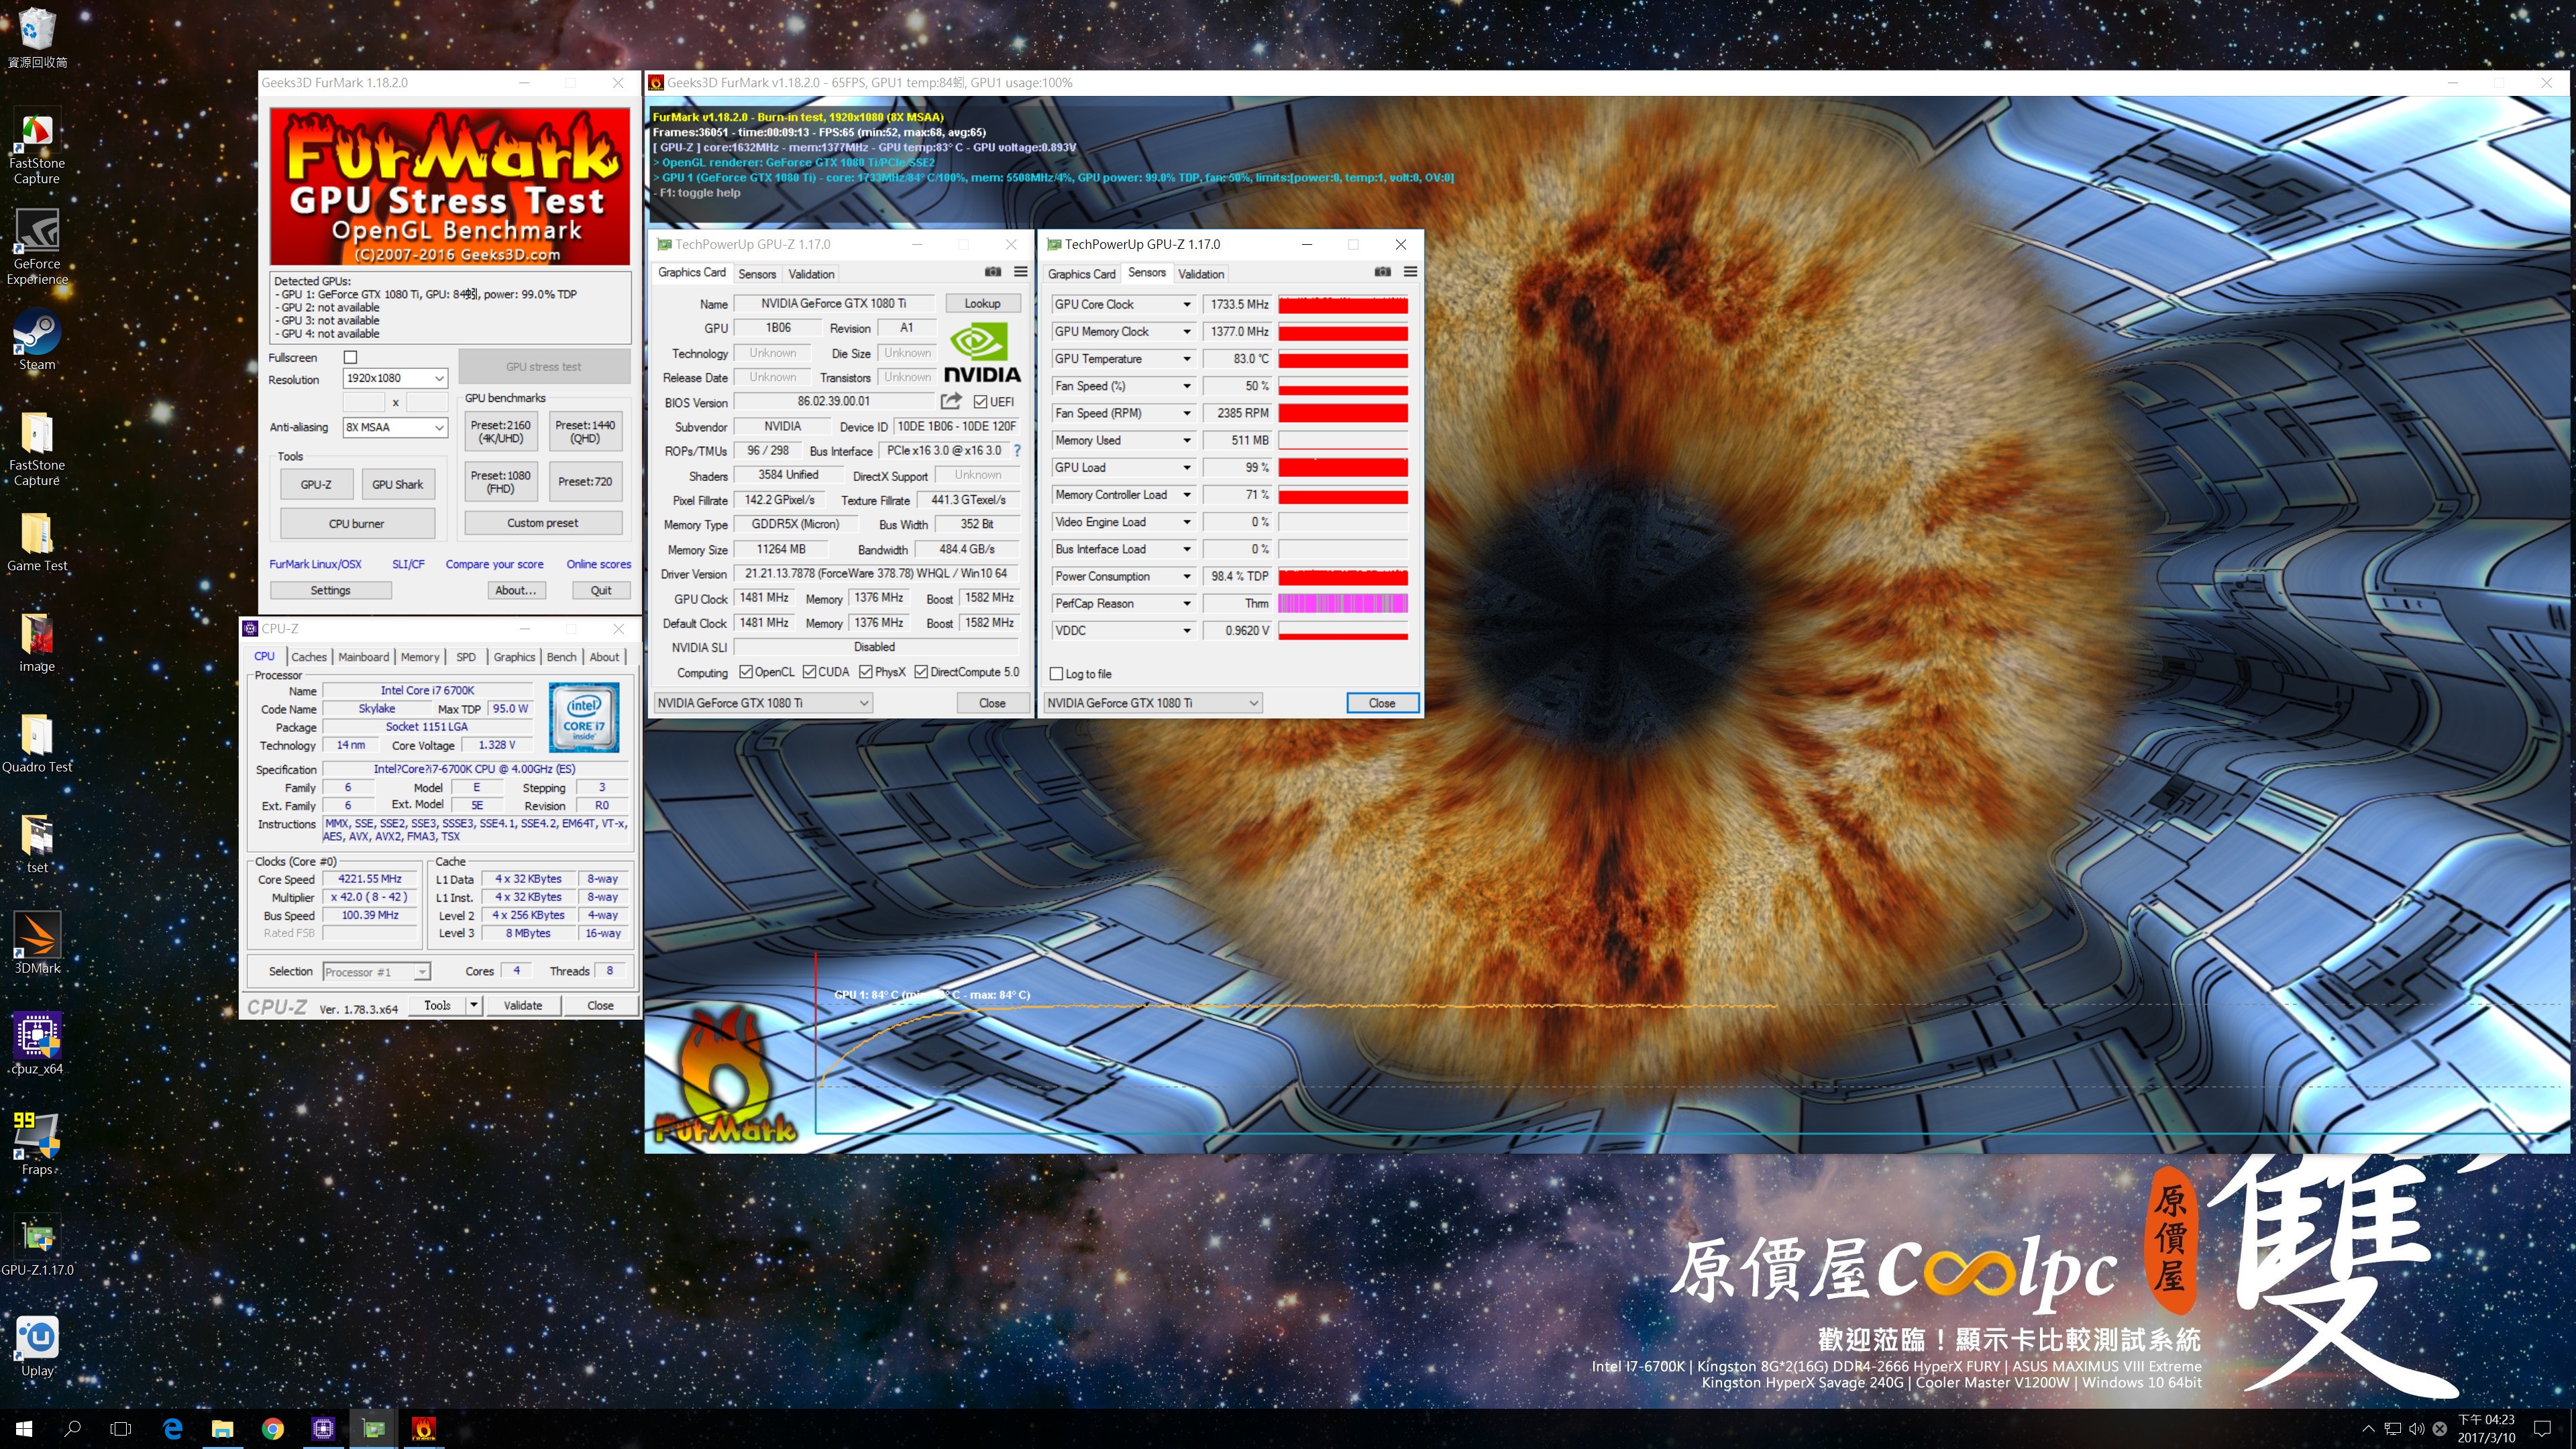Switch to CPU-Z Memory tab
Viewport: 2576px width, 1449px height.
click(x=420, y=657)
